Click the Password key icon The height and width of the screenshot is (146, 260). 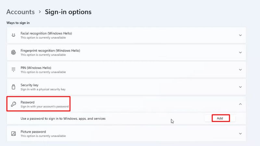(13, 104)
